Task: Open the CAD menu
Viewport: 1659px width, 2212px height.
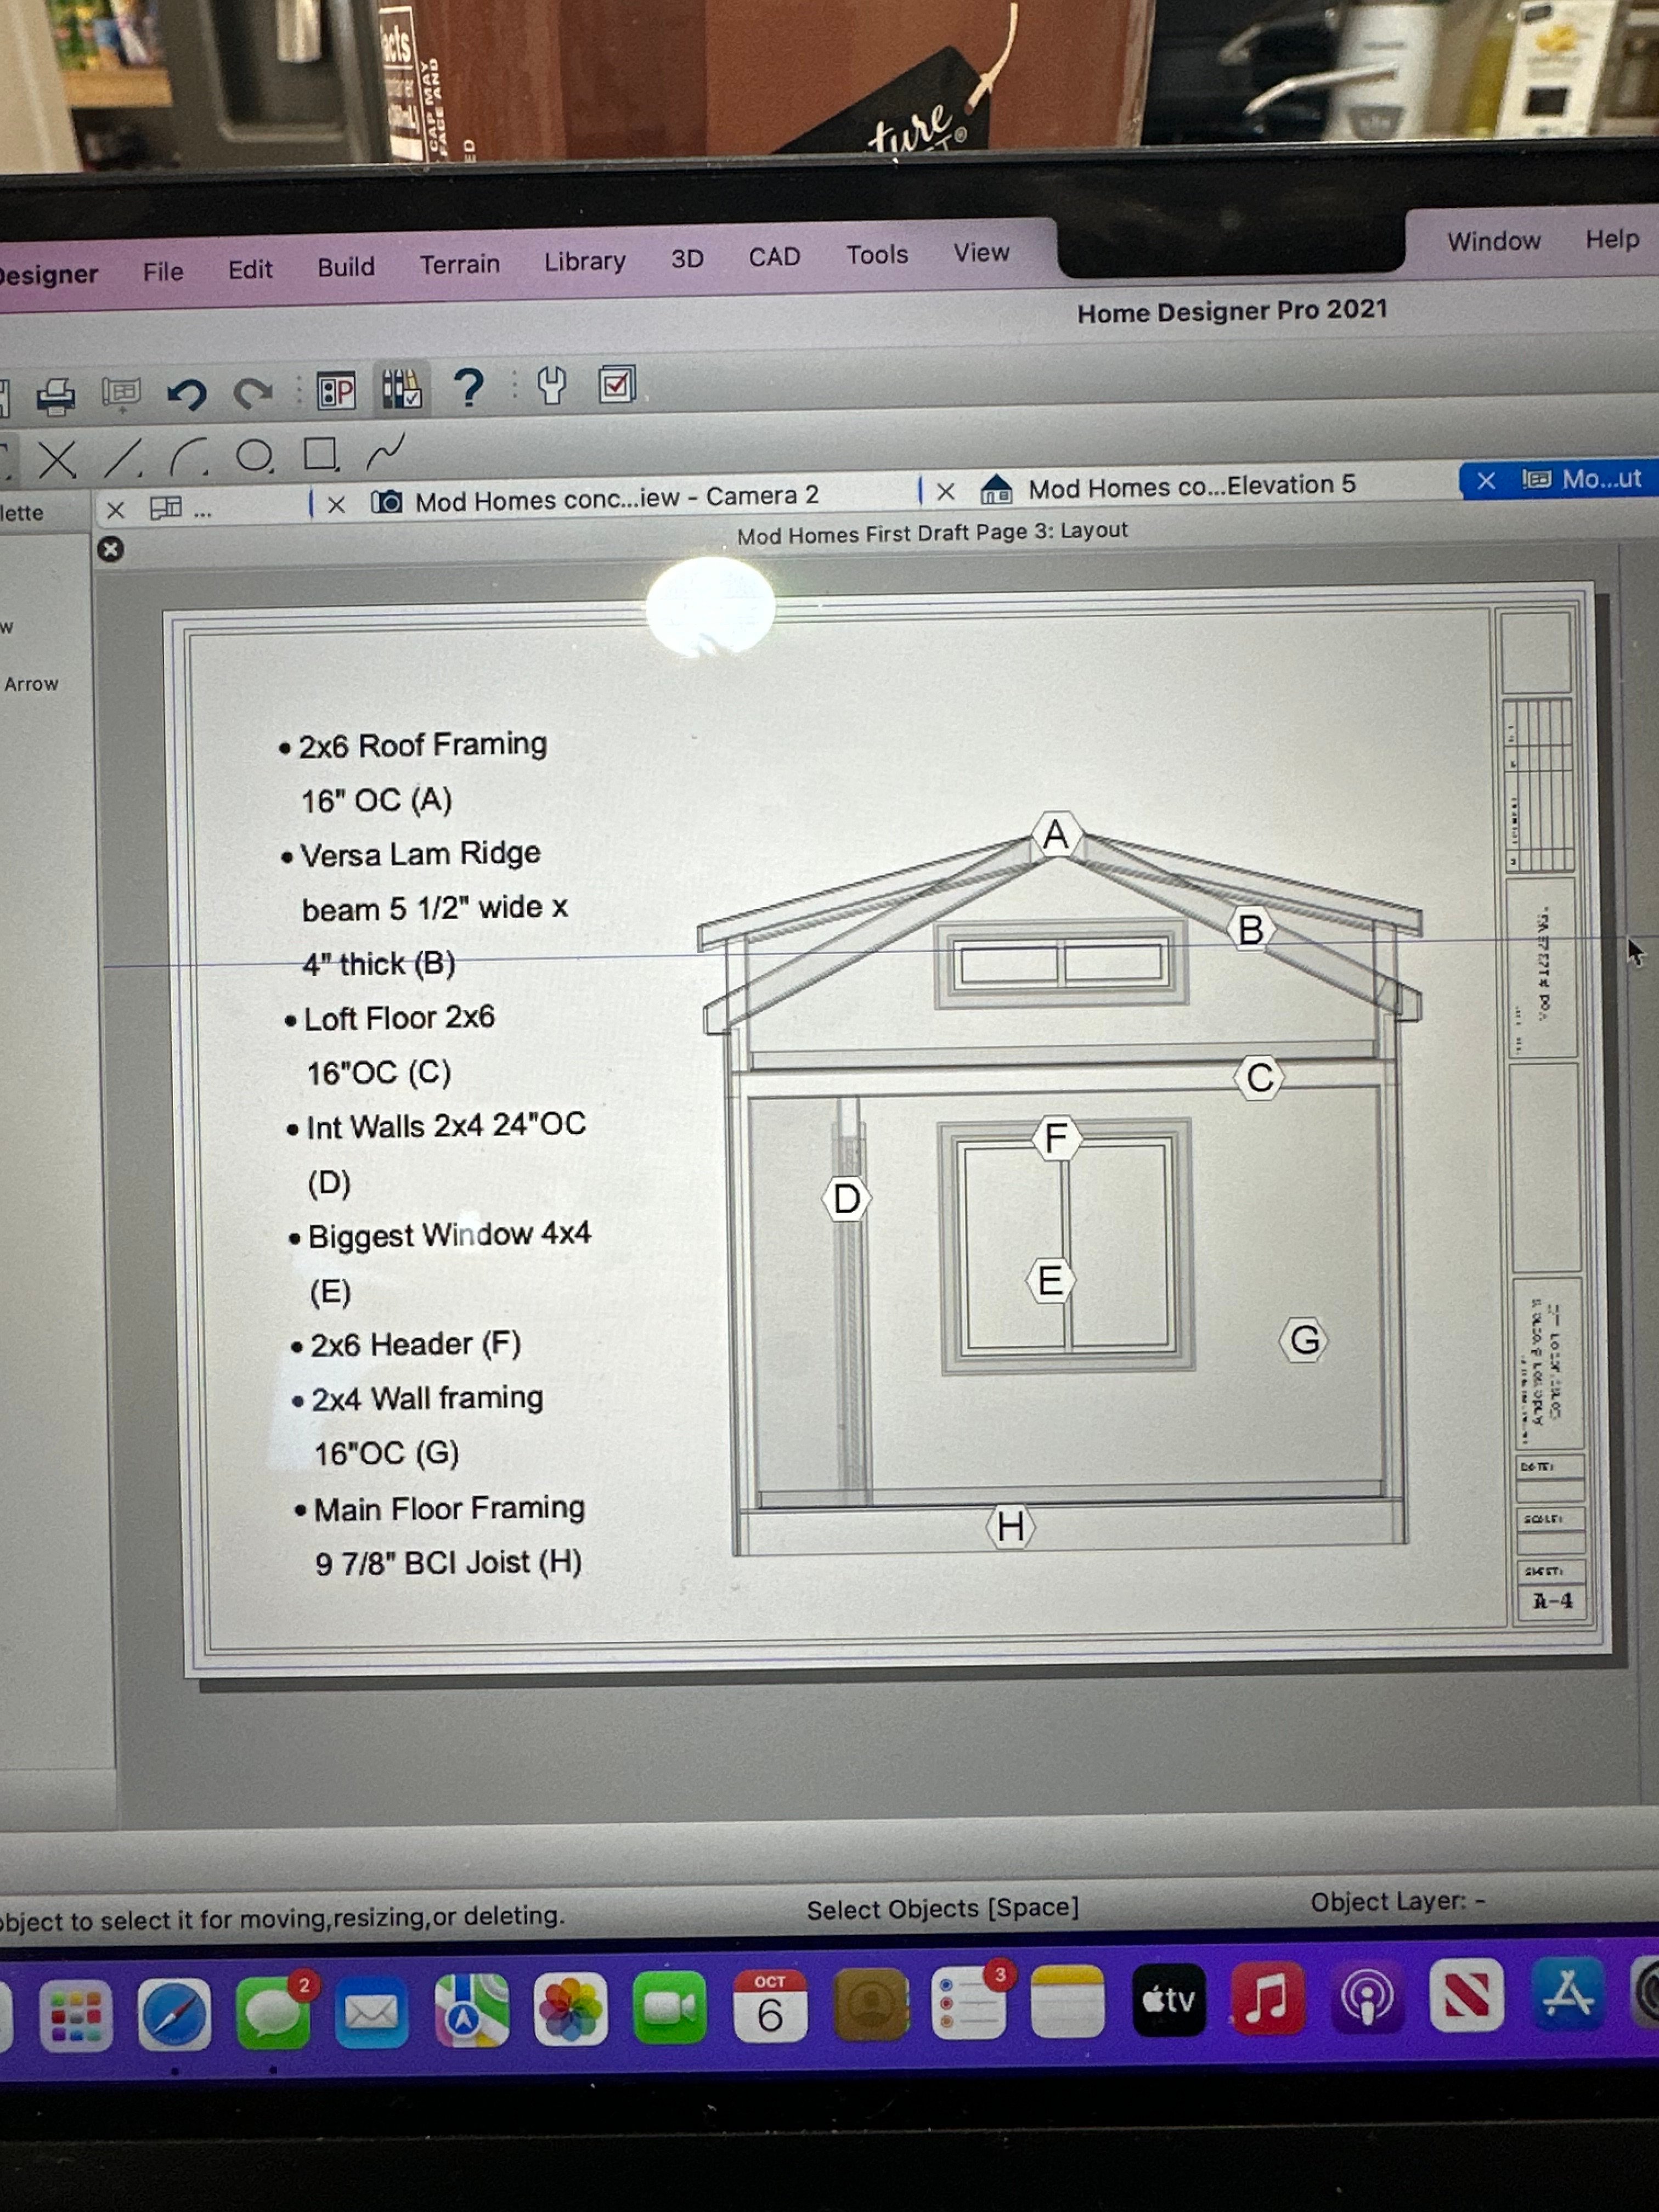Action: (774, 257)
